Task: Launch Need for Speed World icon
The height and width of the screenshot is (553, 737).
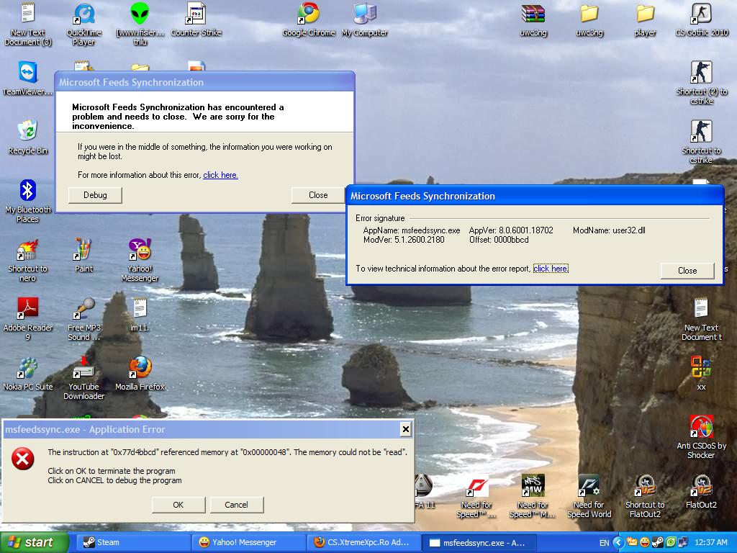Action: point(589,496)
